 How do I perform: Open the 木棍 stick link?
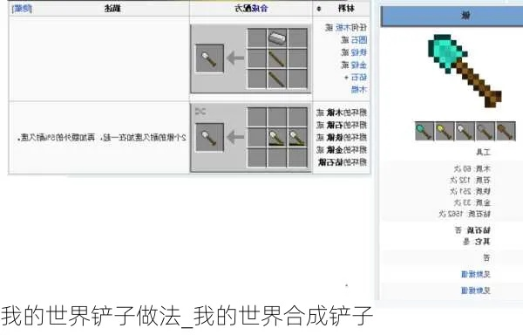[359, 90]
